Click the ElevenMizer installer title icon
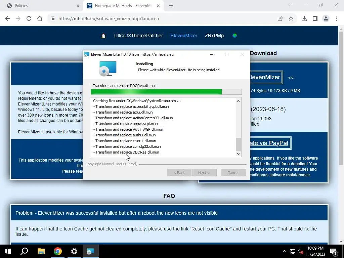 pos(87,54)
